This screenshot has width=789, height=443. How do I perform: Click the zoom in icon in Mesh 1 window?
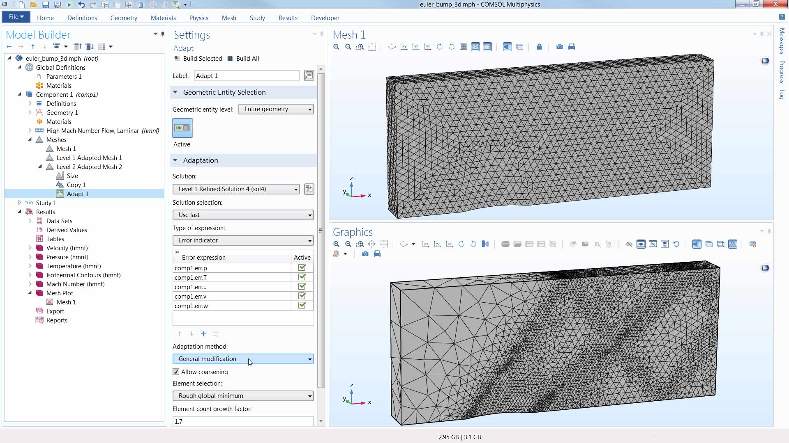click(x=336, y=47)
